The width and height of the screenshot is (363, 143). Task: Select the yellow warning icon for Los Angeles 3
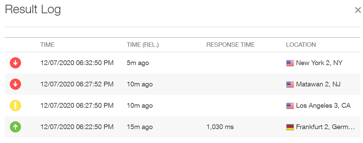pos(15,105)
